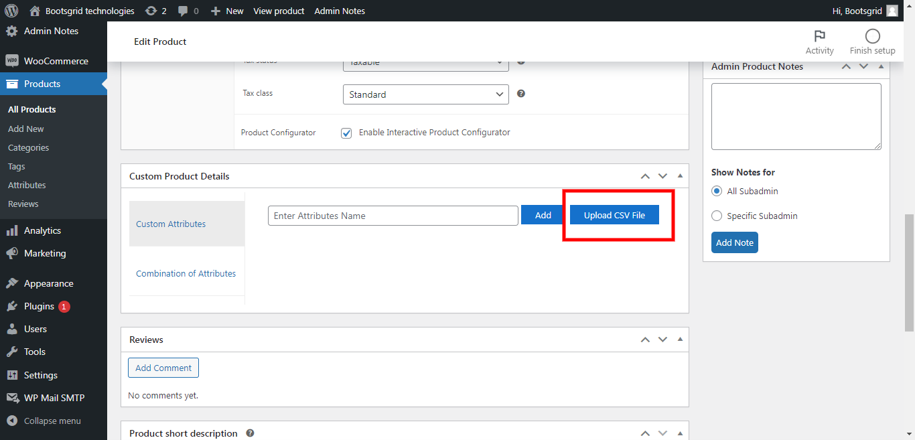This screenshot has width=915, height=440.
Task: Click the Plugins update badge
Action: [64, 307]
